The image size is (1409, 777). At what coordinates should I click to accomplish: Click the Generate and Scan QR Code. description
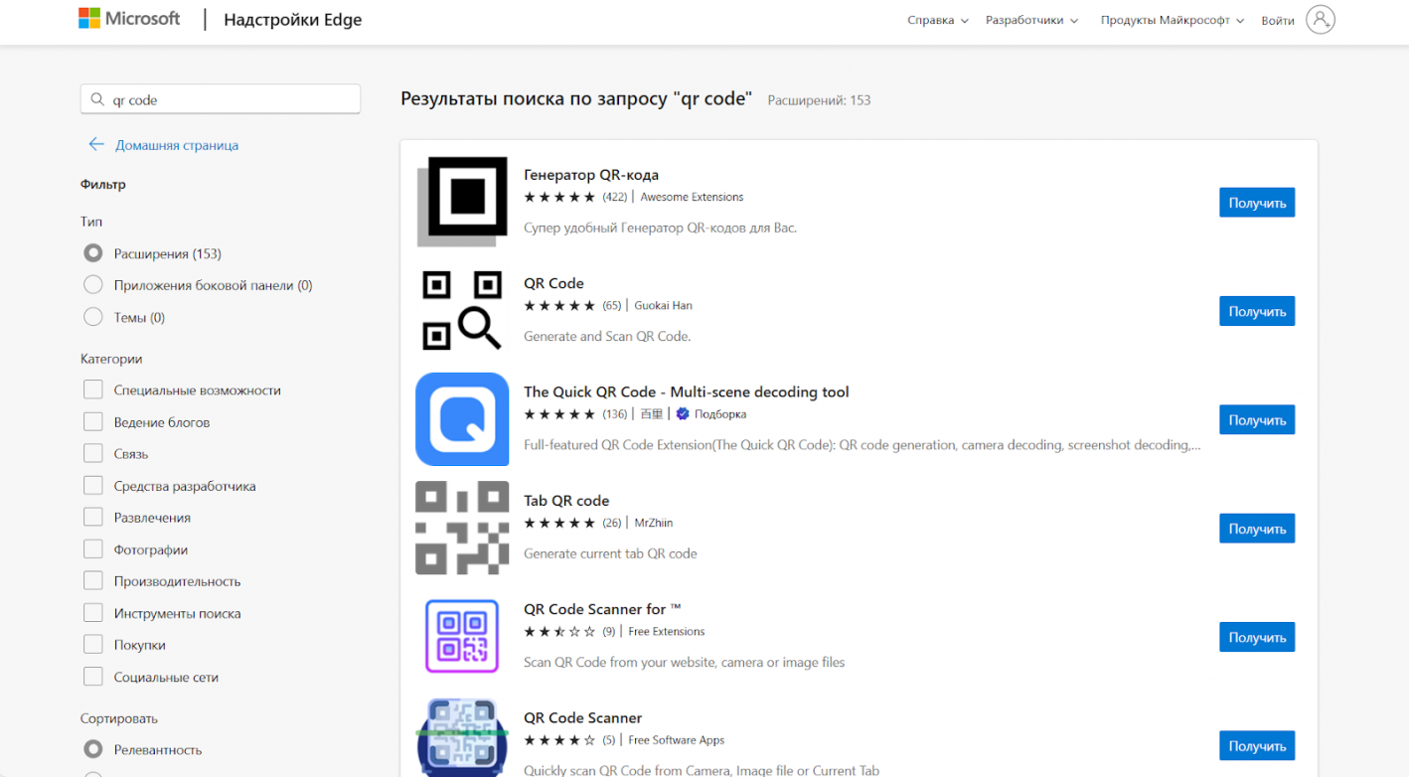607,336
